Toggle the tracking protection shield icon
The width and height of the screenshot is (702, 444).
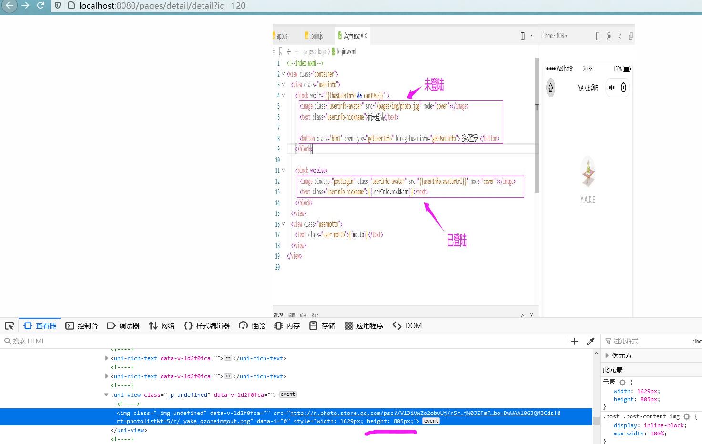[57, 6]
